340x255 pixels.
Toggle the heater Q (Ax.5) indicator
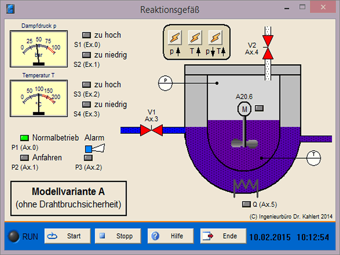click(246, 204)
